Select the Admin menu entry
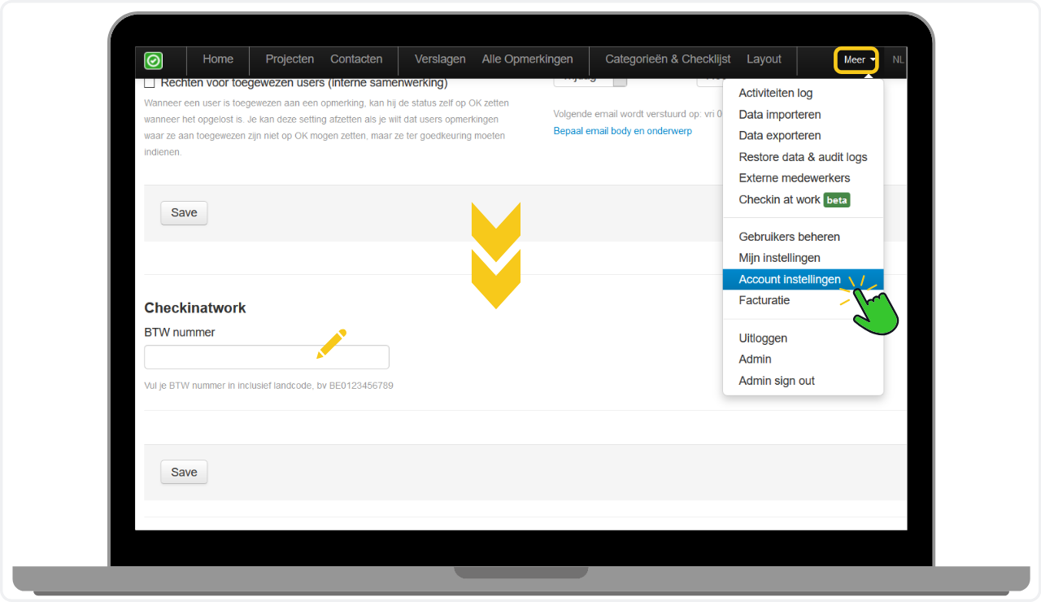The image size is (1041, 602). point(803,360)
